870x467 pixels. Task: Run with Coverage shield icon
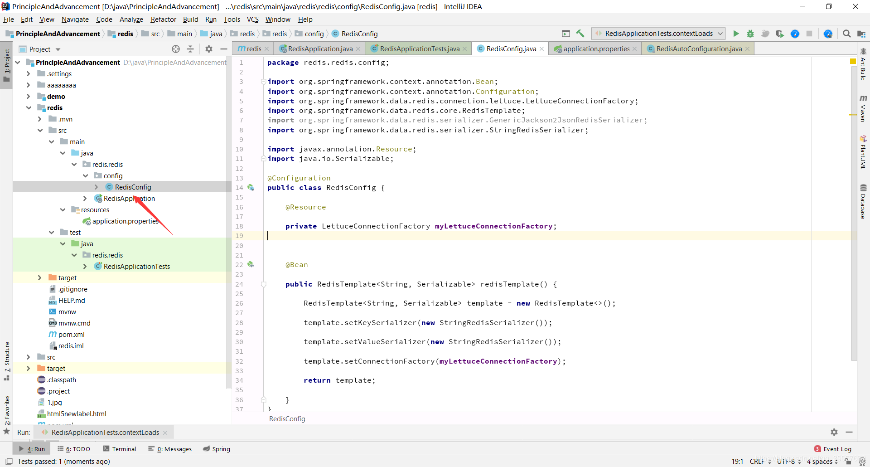(780, 34)
